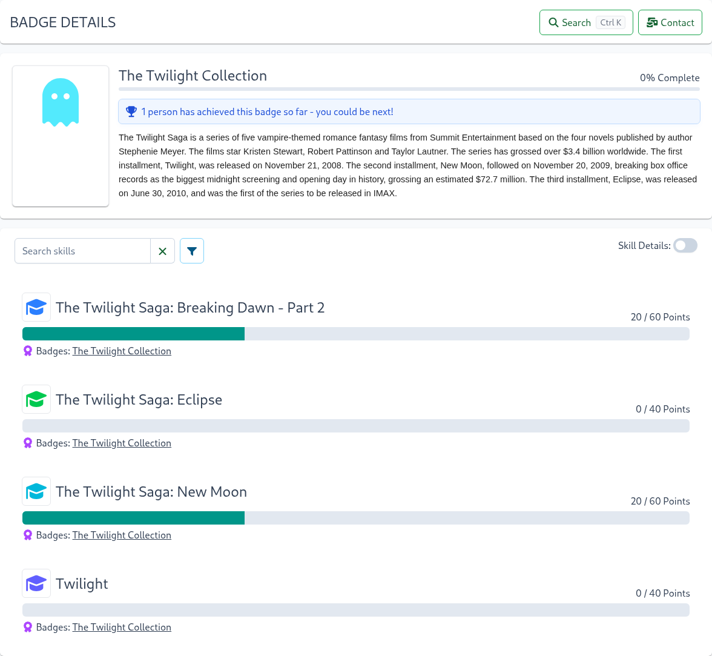
Task: Click the Contact button
Action: [670, 22]
